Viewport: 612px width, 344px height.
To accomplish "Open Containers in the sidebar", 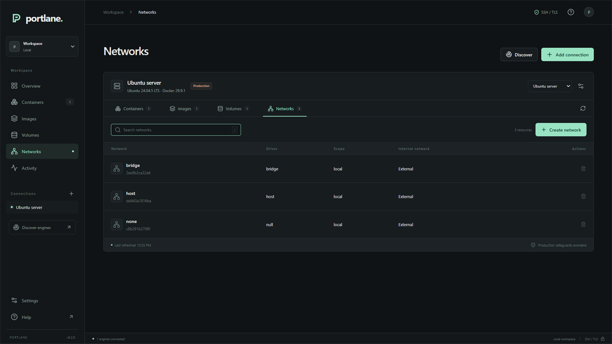I will click(42, 102).
